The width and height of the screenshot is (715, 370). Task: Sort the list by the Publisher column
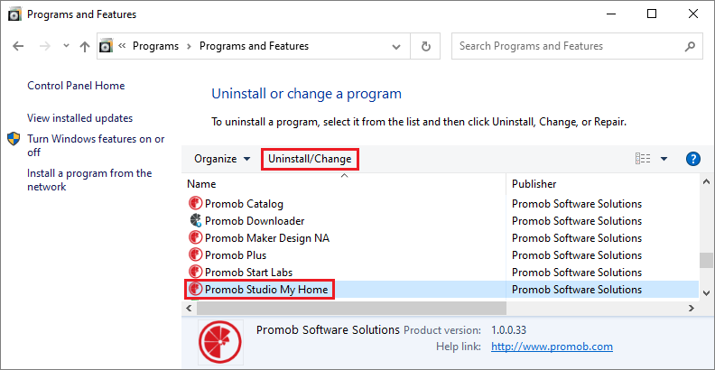tap(602, 184)
